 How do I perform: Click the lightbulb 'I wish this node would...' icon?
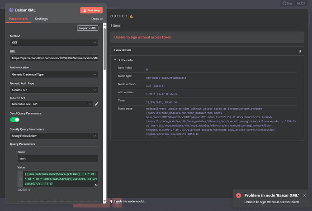(111, 201)
